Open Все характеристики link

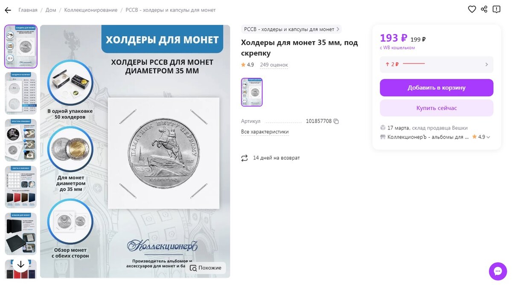coord(265,132)
